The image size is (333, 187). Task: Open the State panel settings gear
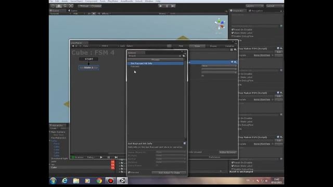235,50
